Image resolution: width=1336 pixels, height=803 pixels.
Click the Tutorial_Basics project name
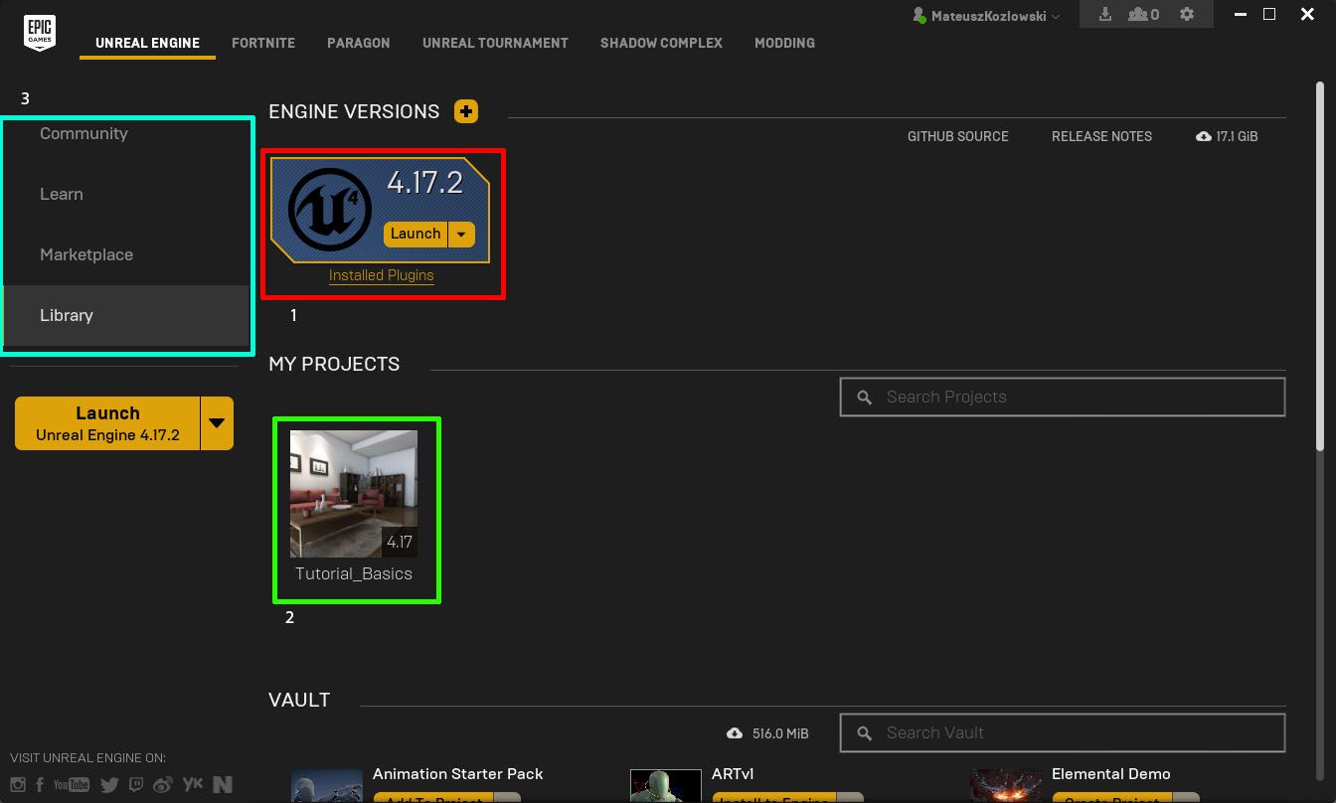[354, 573]
